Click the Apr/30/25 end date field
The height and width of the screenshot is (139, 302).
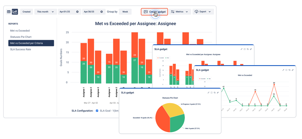click(x=94, y=12)
